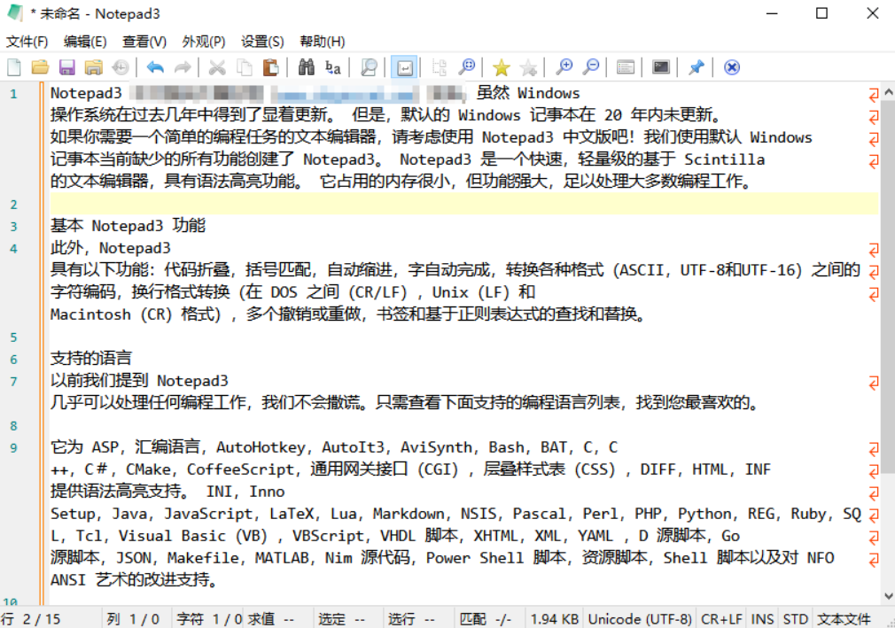Open the 外观(P) menu

click(204, 42)
